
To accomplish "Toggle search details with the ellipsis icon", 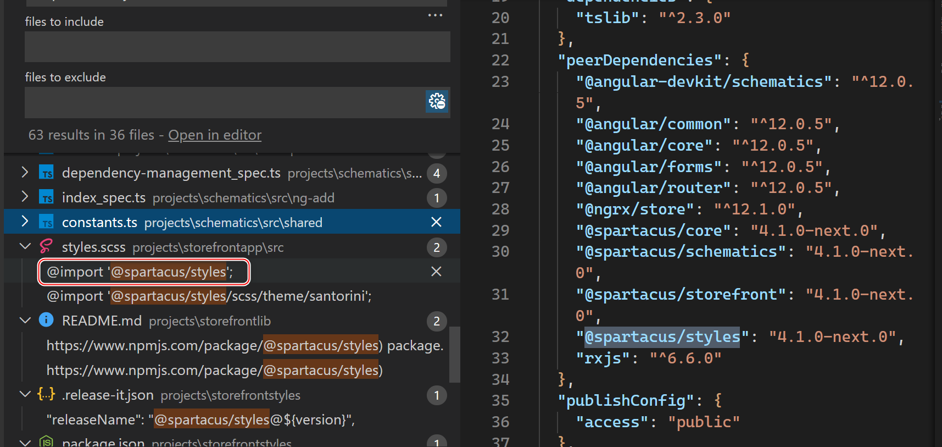I will pyautogui.click(x=435, y=15).
